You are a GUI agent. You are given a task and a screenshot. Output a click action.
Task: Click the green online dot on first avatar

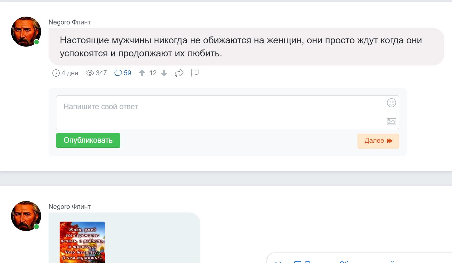point(36,42)
